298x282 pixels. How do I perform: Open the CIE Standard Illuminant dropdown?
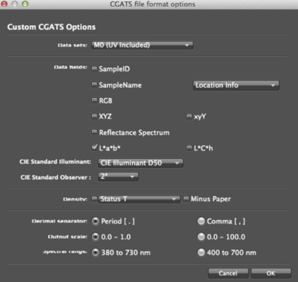click(x=140, y=163)
